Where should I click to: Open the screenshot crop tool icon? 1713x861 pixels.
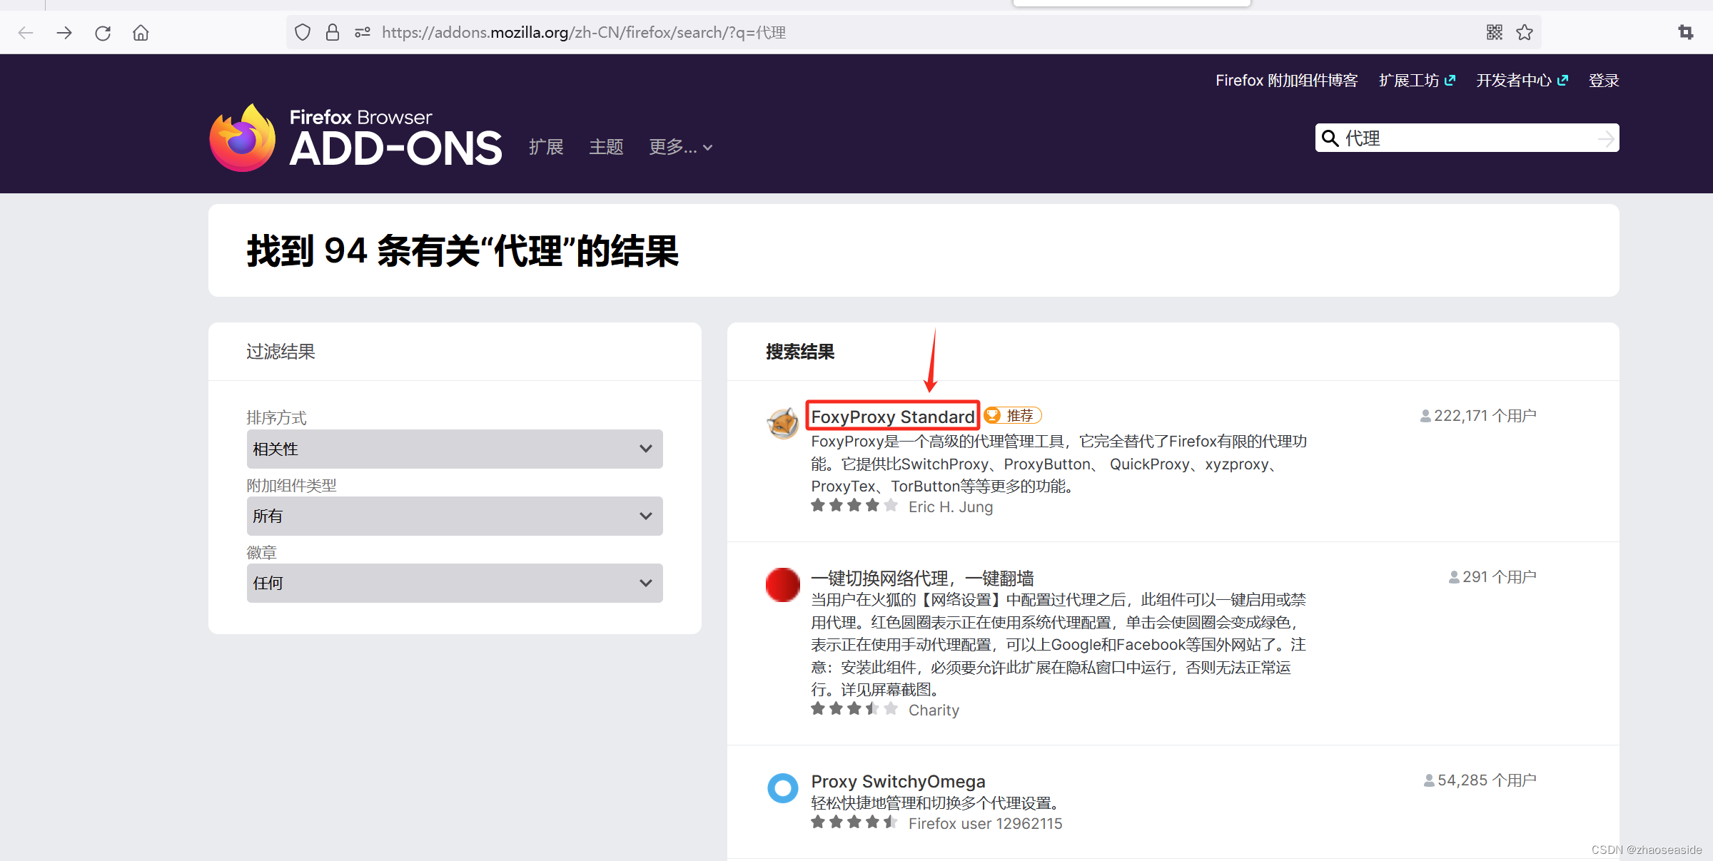coord(1686,33)
